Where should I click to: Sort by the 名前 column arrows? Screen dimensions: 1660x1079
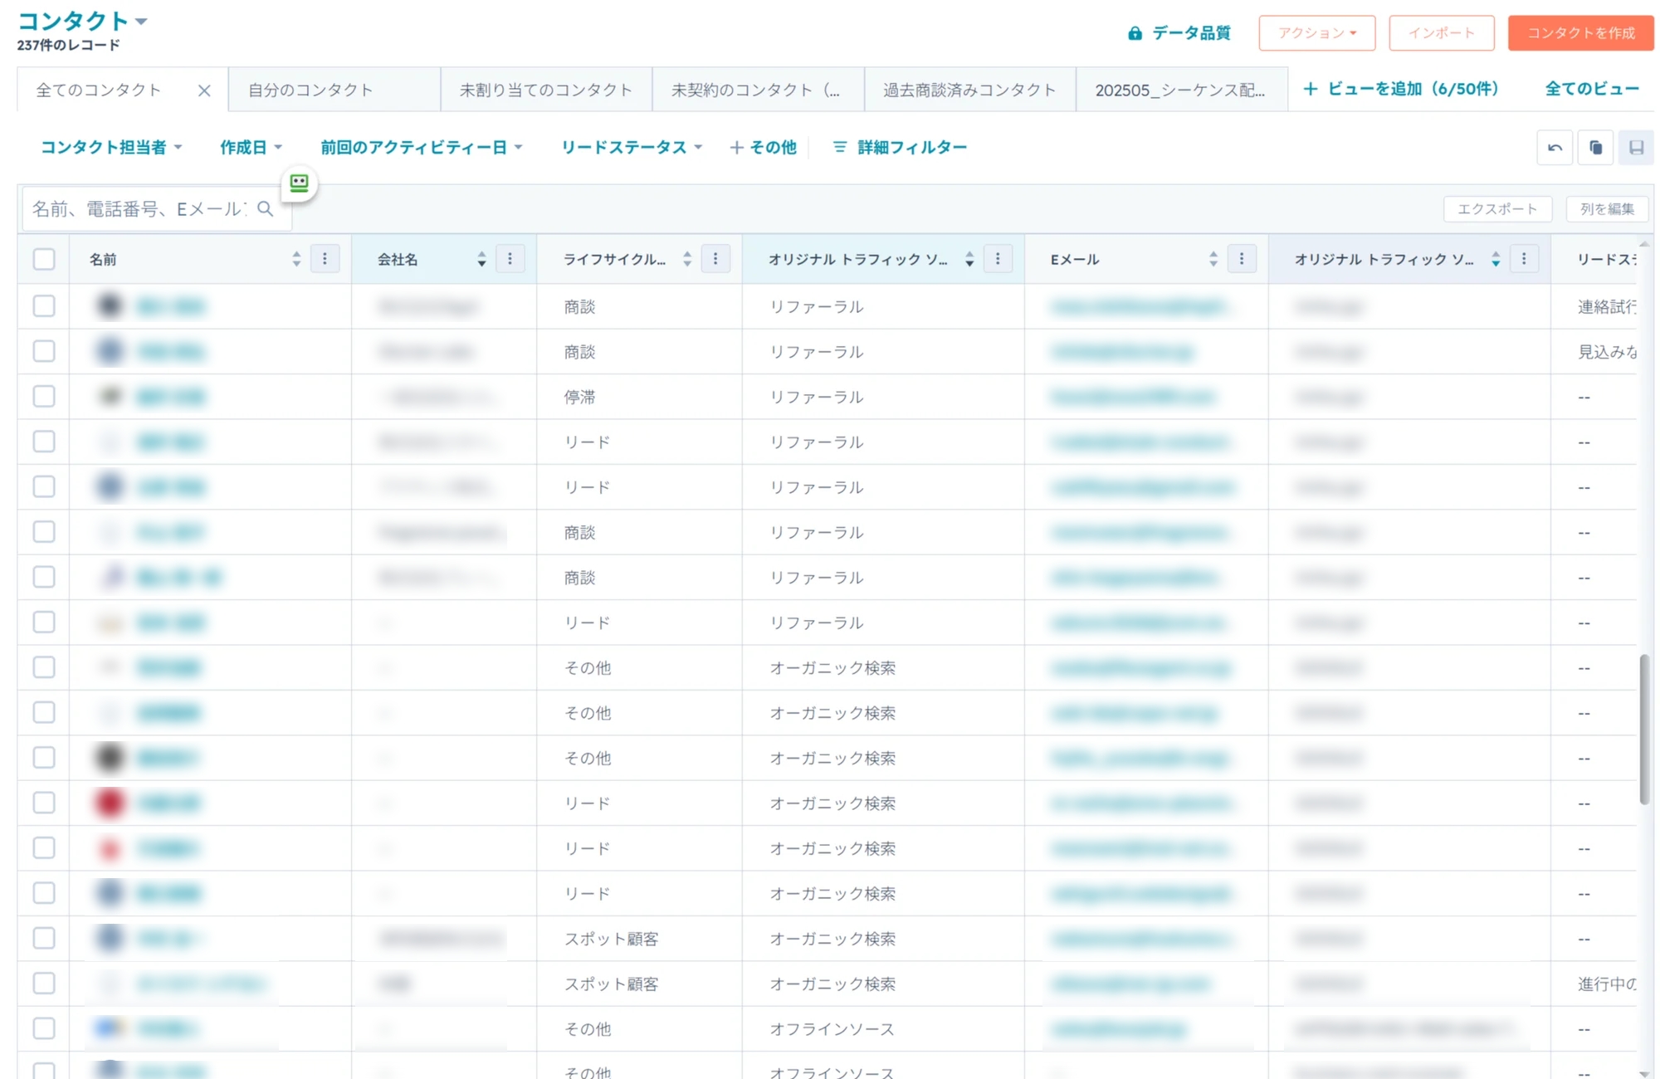296,259
